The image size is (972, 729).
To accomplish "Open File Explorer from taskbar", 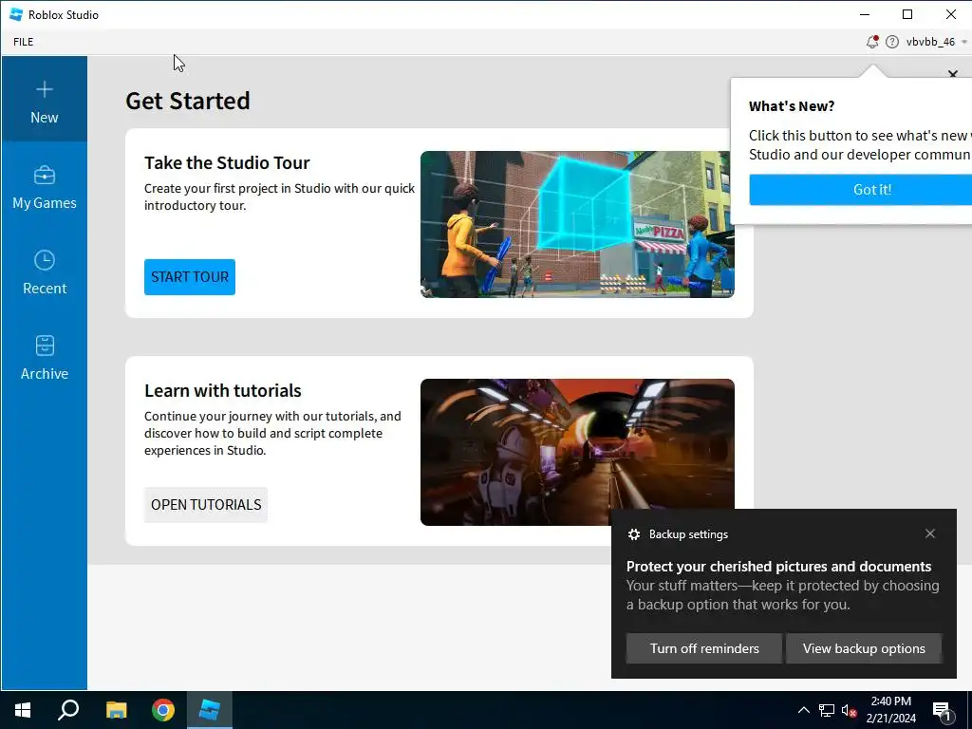I will point(116,710).
